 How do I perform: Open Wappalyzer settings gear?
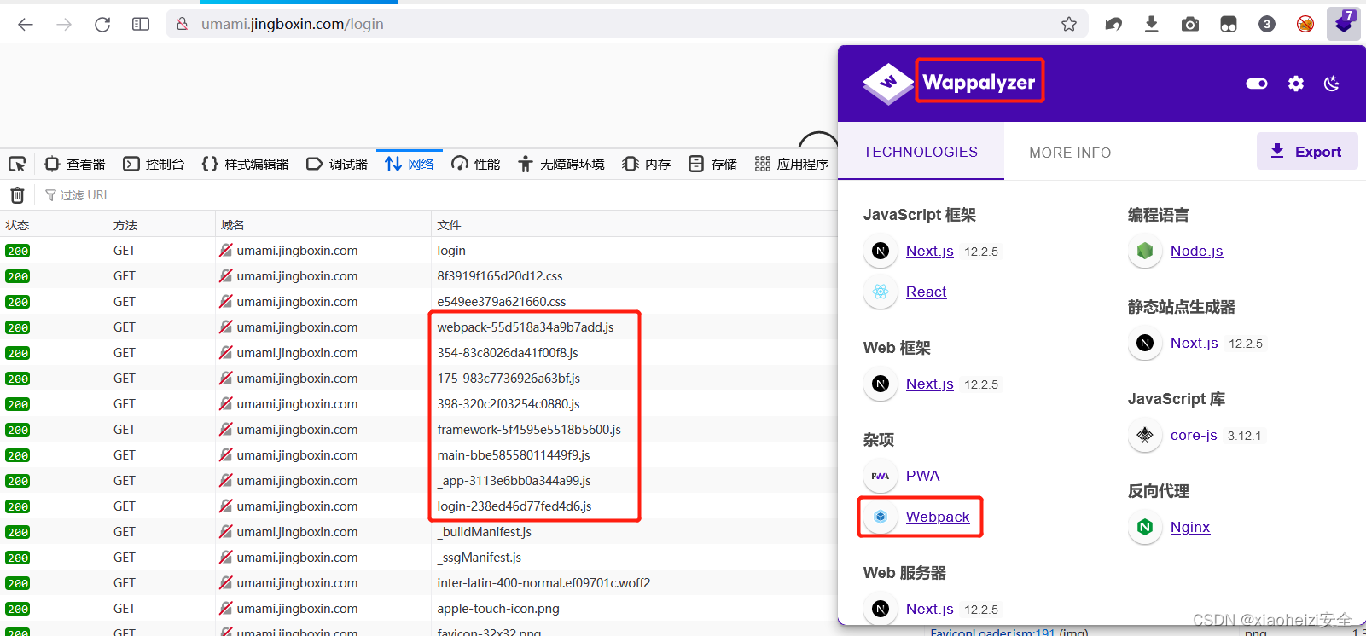[x=1296, y=84]
